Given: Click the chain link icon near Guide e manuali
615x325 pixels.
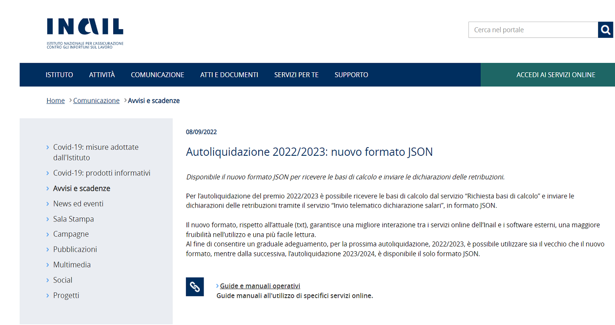Looking at the screenshot, I should (x=195, y=287).
